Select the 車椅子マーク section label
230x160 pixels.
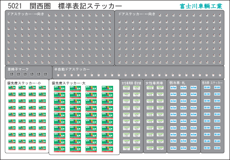[x=18, y=69]
